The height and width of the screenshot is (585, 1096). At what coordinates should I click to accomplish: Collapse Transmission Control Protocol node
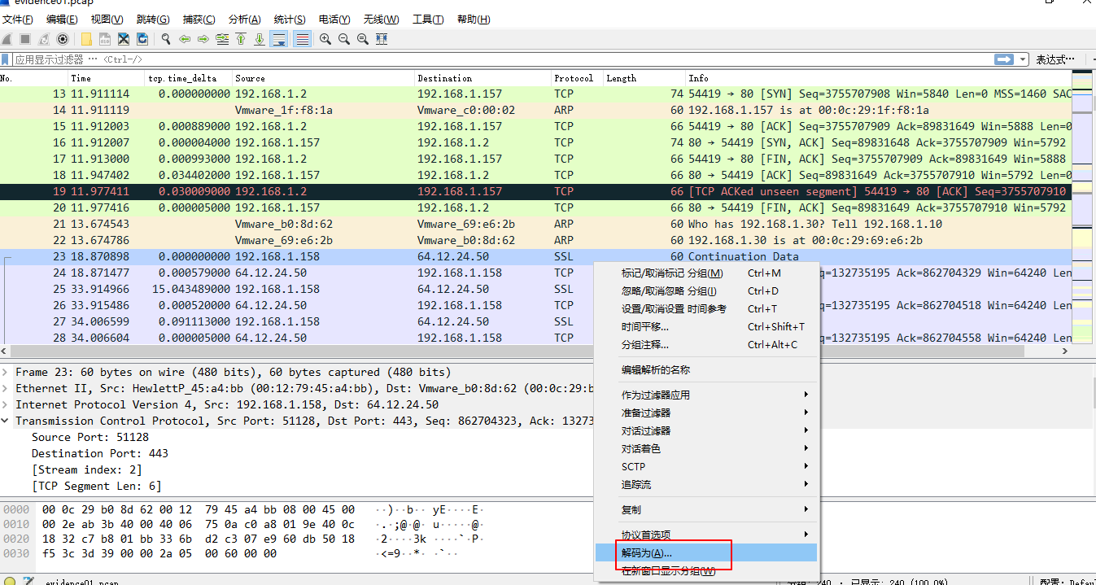(x=6, y=421)
